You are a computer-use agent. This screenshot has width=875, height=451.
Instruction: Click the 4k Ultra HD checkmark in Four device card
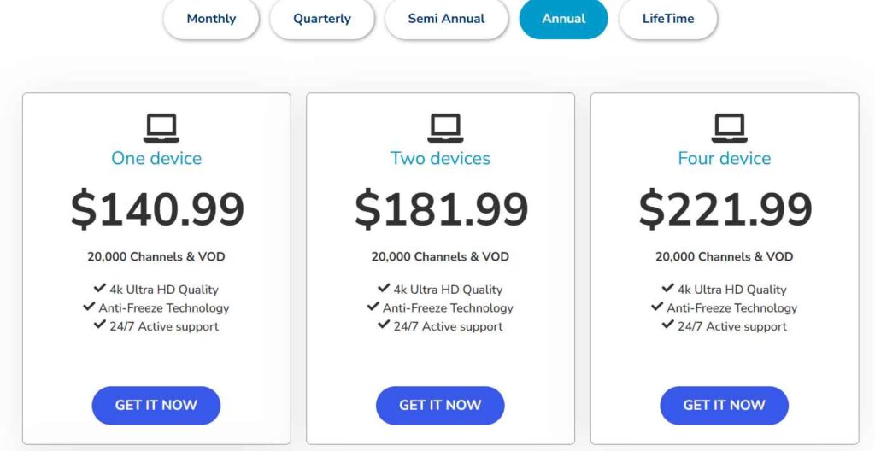(668, 289)
